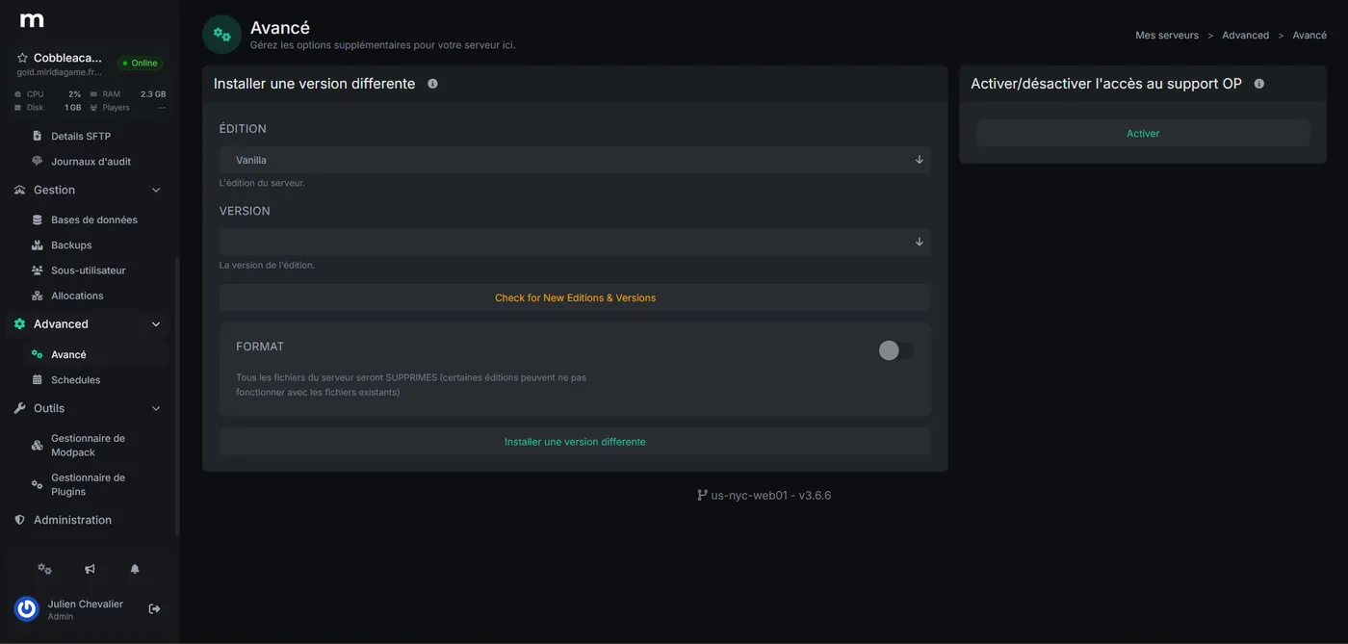This screenshot has width=1348, height=644.
Task: Click the CPU value "2%"
Action: click(74, 94)
